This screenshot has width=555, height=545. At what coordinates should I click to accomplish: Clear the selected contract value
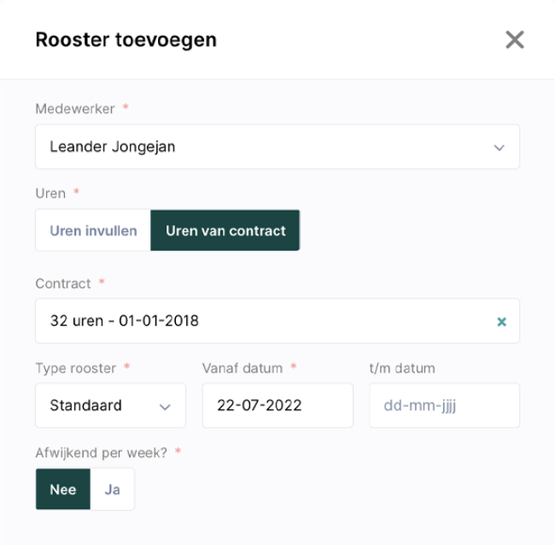[x=501, y=322]
